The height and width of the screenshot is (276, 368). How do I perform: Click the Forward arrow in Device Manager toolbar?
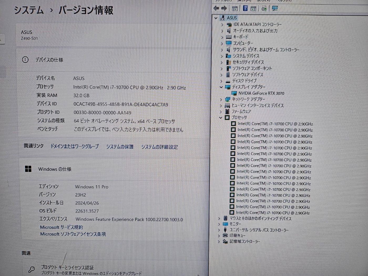tap(224, 8)
